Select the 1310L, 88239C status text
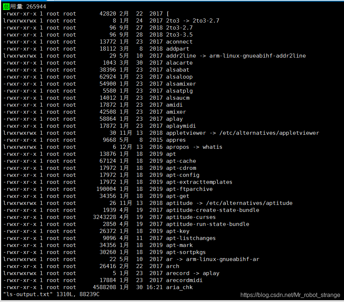Screen dimensions: 344x302 click(x=78, y=294)
